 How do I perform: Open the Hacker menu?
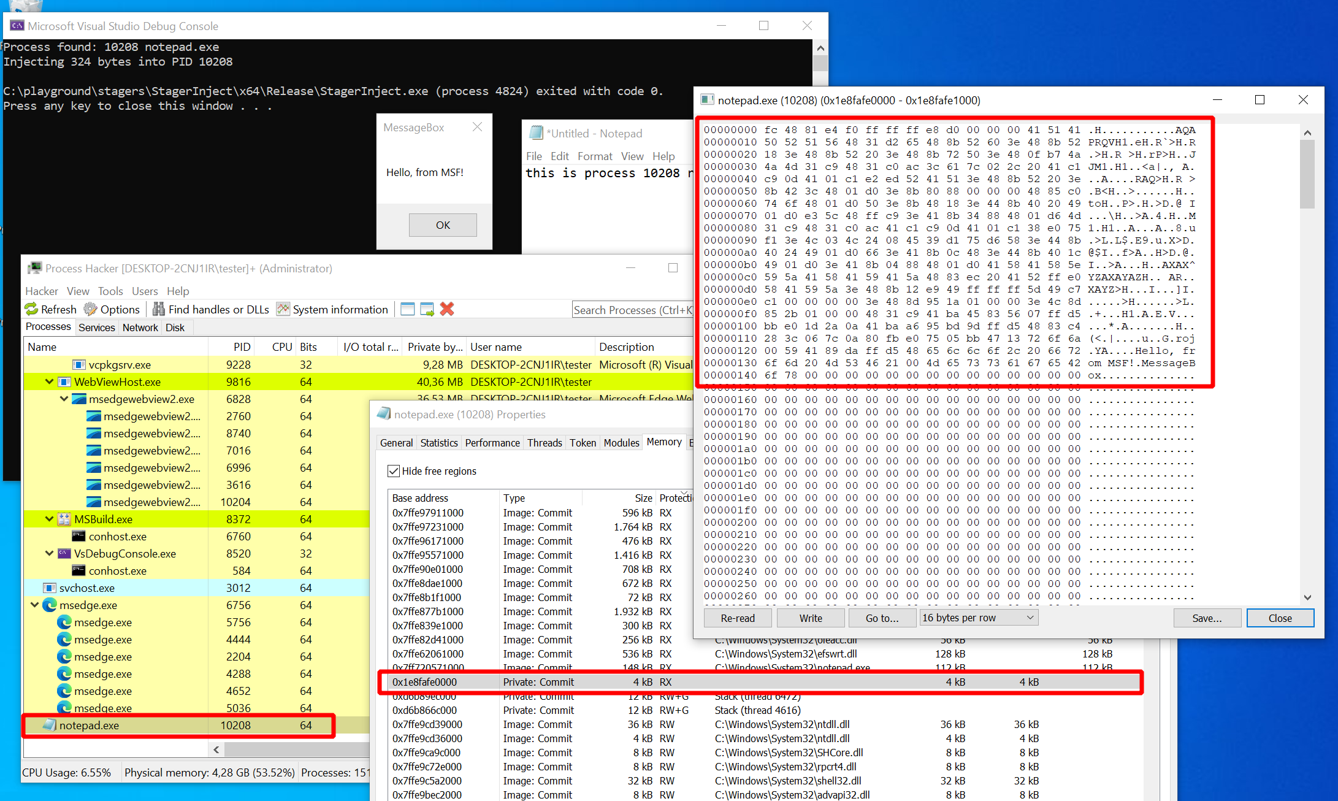point(42,291)
